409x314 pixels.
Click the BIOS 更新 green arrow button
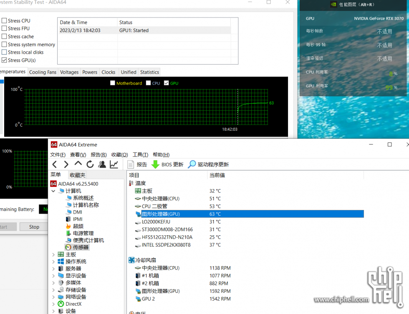point(168,164)
